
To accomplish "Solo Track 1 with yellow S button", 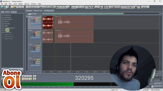I will [x=38, y=18].
